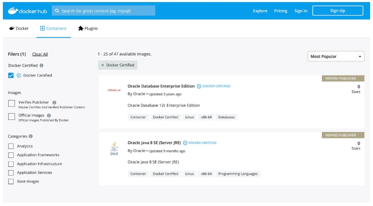Click the x86-64 tag on the Oracle Database card
This screenshot has width=373, height=206.
tap(206, 117)
